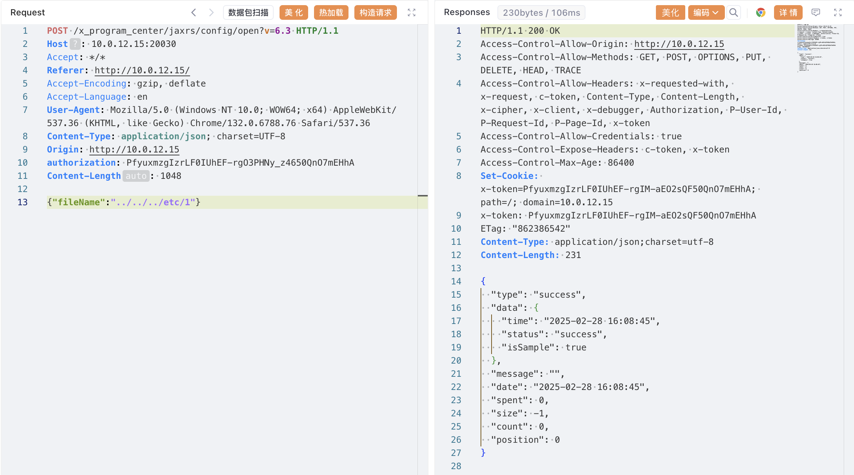Click the next request arrow icon
The image size is (854, 475).
click(x=211, y=12)
